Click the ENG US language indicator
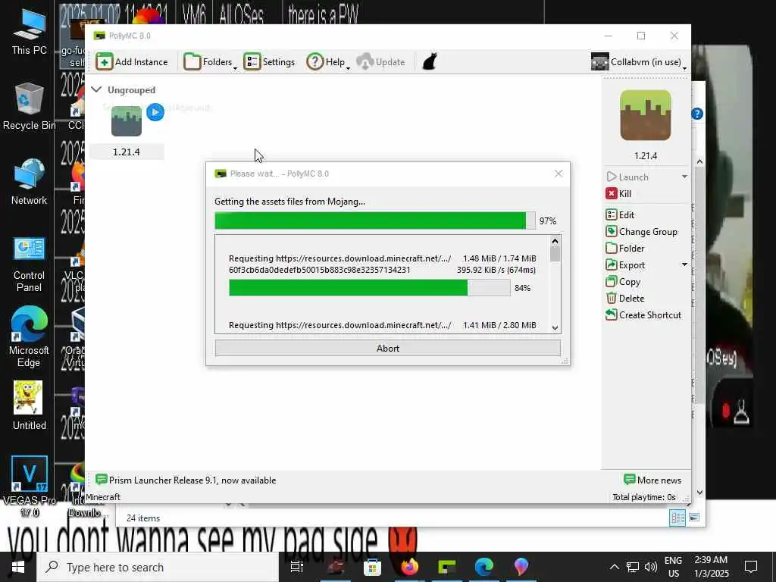 [x=673, y=567]
